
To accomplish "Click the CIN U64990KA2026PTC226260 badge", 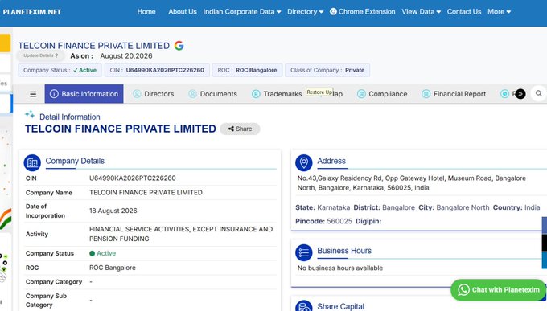I will pyautogui.click(x=157, y=70).
